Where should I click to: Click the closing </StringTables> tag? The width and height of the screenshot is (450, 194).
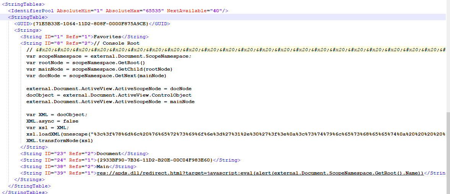25,192
